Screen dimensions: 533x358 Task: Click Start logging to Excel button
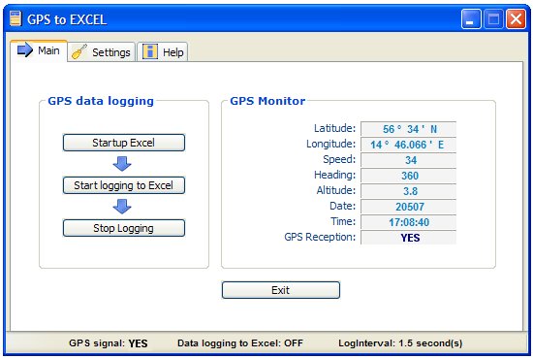tap(124, 185)
